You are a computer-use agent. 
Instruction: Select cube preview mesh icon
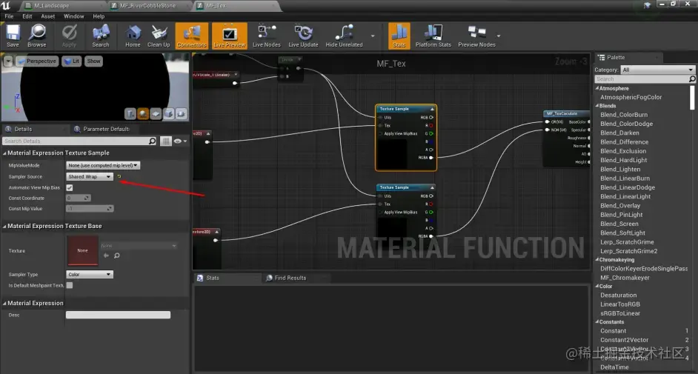click(169, 114)
